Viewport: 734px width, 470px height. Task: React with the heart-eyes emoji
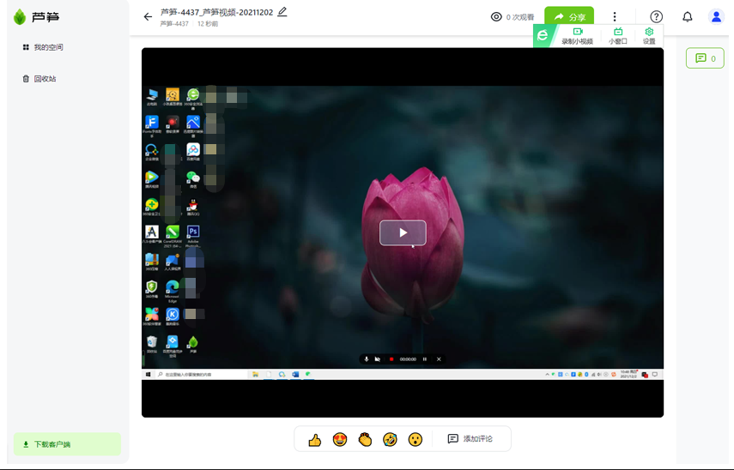340,439
